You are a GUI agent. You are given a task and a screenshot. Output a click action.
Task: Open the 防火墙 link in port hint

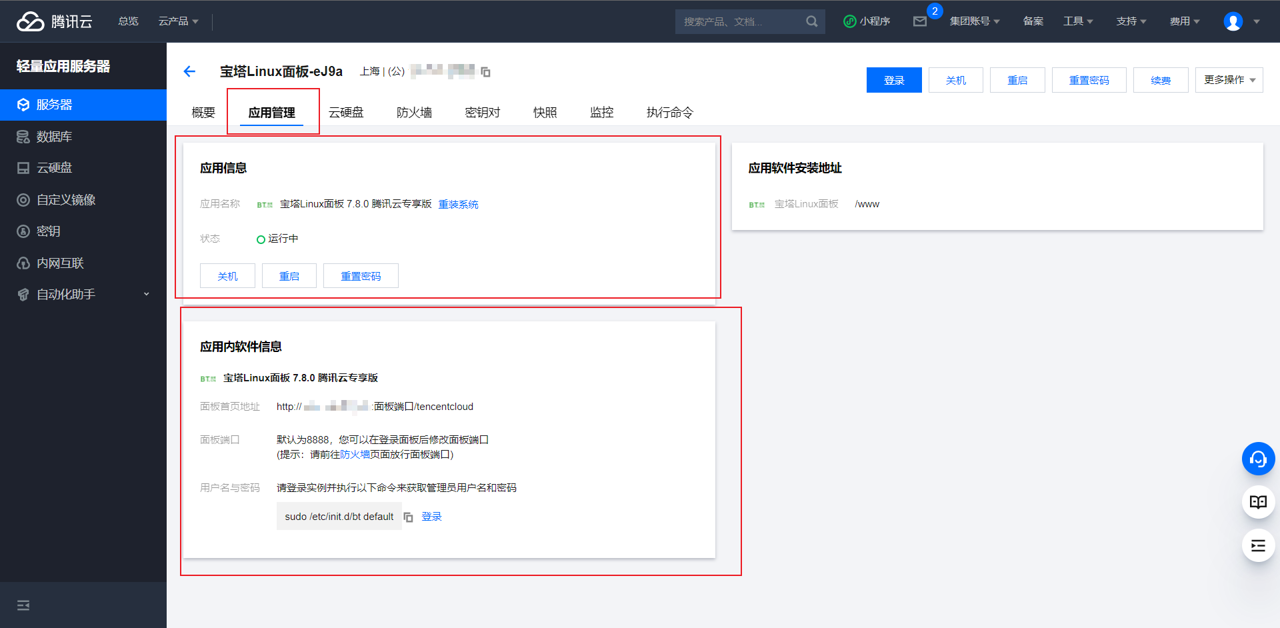tap(355, 455)
